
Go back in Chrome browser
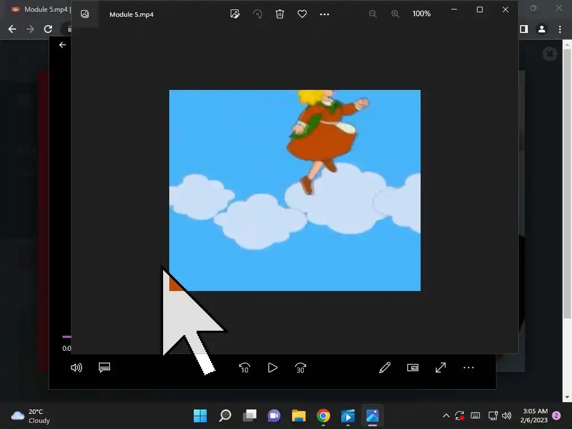coord(12,29)
